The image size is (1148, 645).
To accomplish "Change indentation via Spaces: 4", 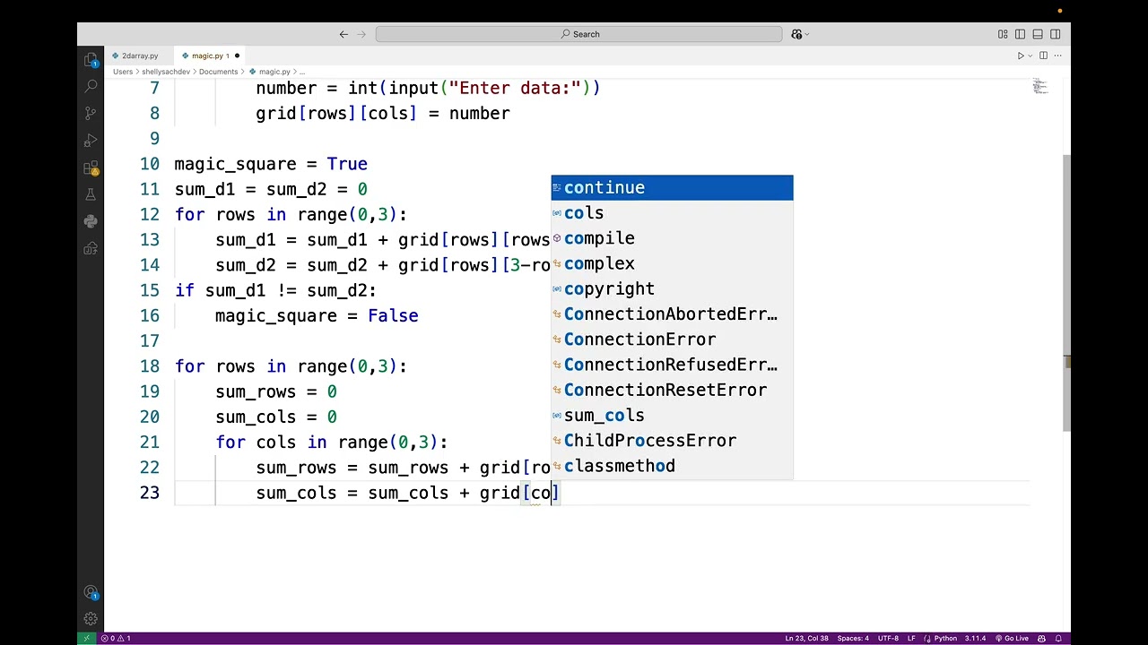I will coord(853,638).
